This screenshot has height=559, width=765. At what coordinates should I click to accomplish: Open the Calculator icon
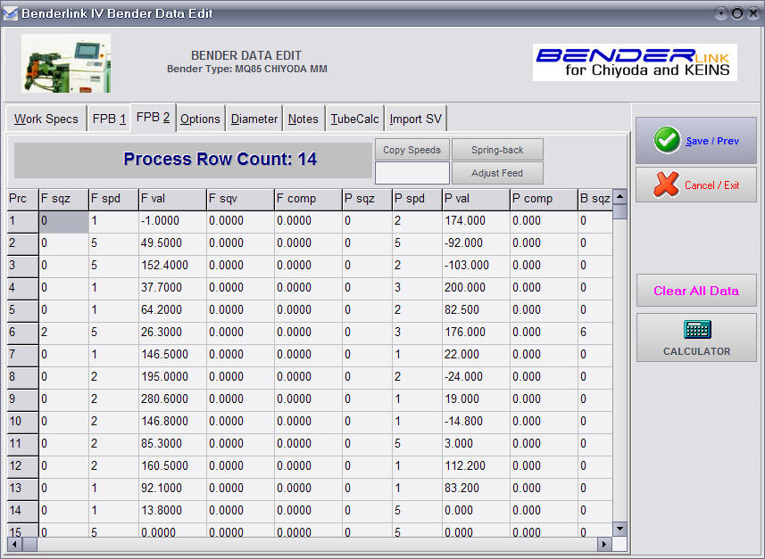[x=696, y=330]
